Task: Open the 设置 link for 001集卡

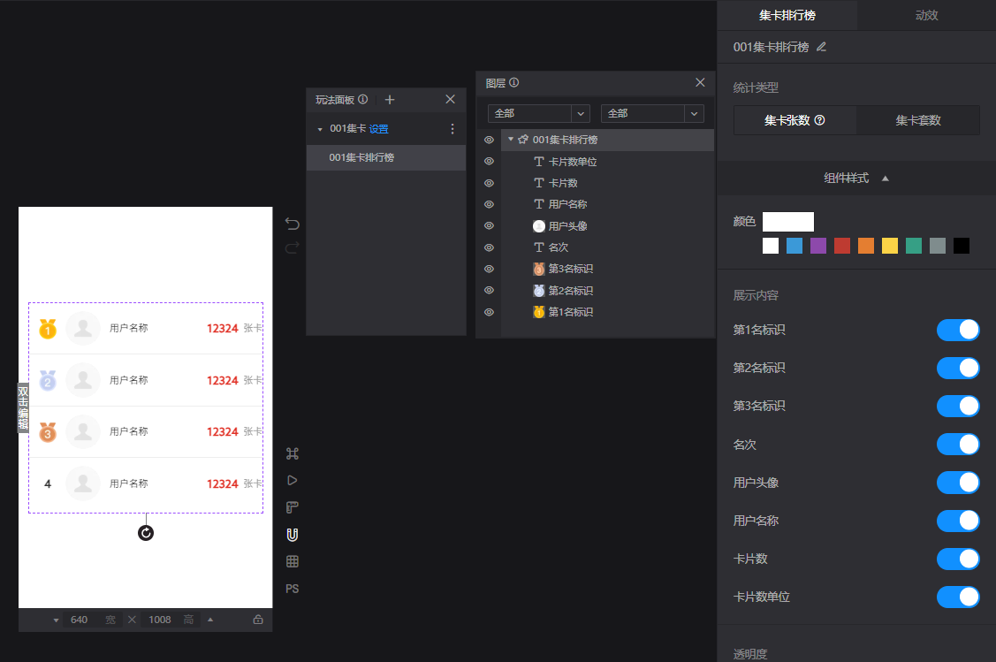Action: (378, 129)
